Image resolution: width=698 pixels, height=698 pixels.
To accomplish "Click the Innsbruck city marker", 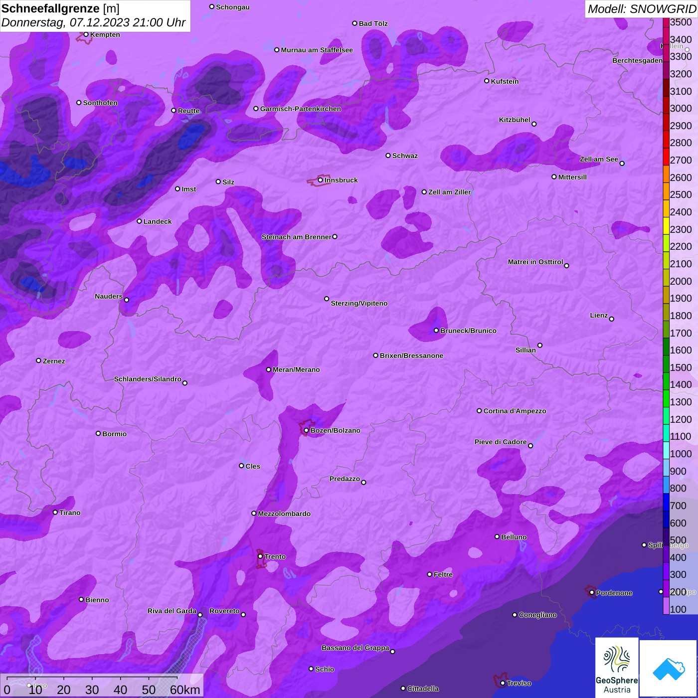I will 321,180.
